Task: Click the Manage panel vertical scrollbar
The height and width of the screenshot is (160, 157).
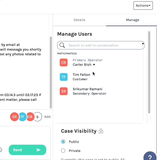Action: (x=149, y=72)
